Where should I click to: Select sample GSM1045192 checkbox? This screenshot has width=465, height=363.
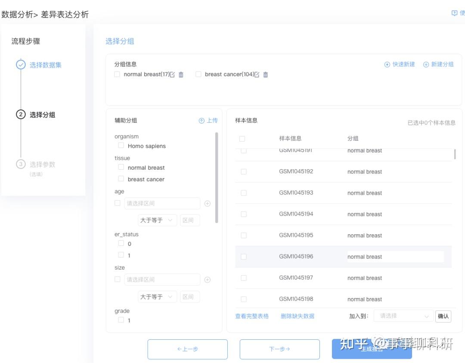[x=243, y=172]
